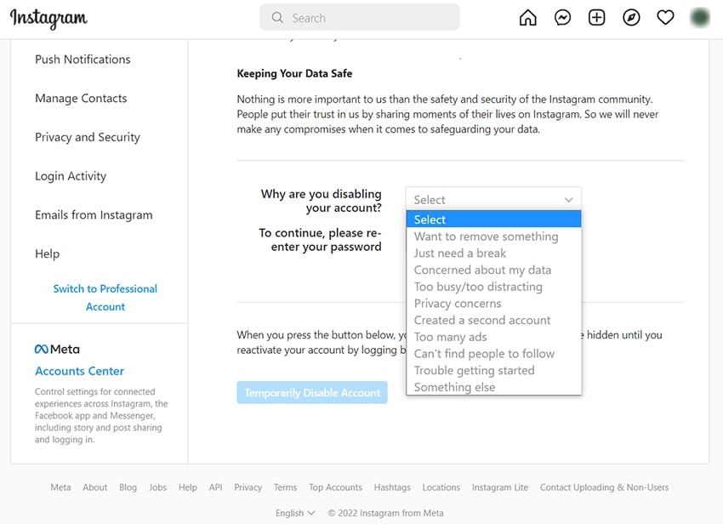
Task: Open About footer link
Action: pos(95,487)
